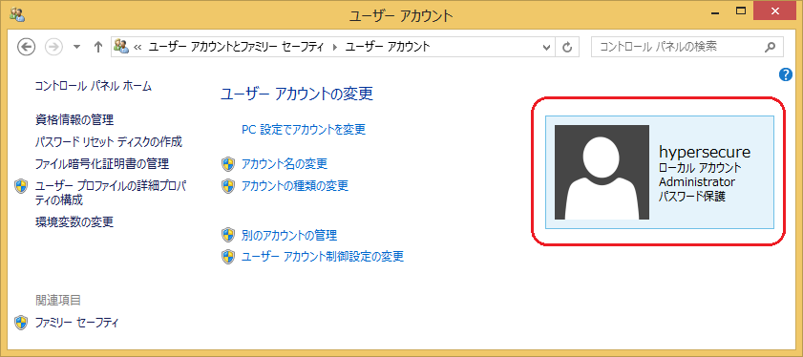The image size is (803, 357).
Task: Click shield icon beside アカウントの種類の変更
Action: [x=228, y=185]
